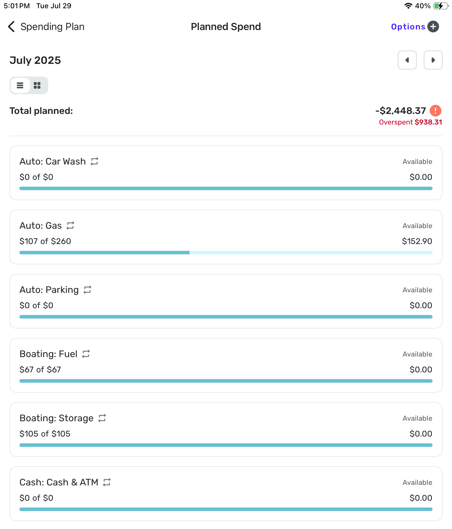Image resolution: width=452 pixels, height=529 pixels.
Task: Return to Spending Plan screen
Action: pos(52,27)
